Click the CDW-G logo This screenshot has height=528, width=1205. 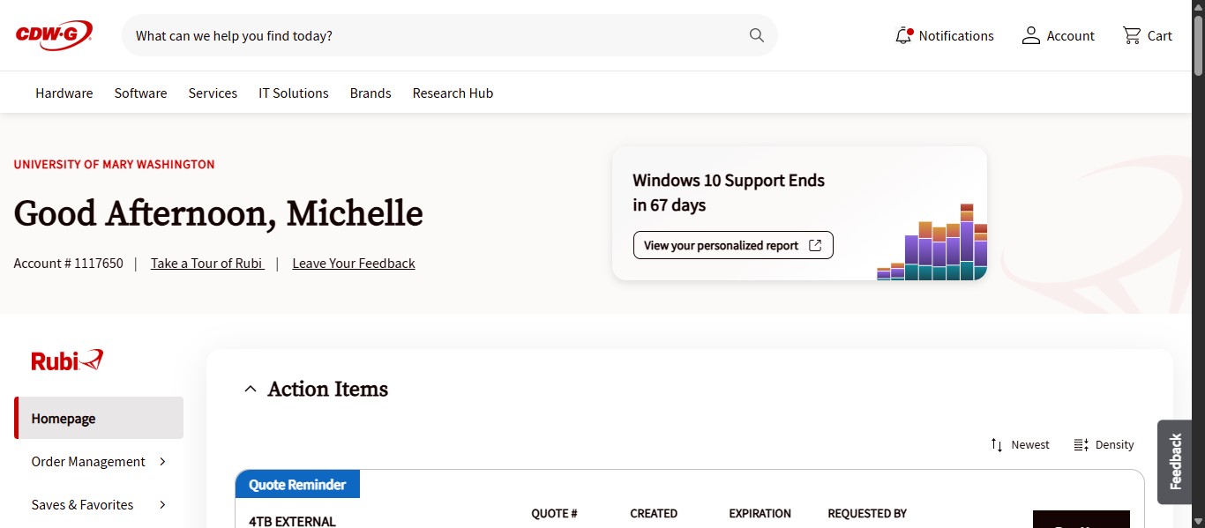coord(54,35)
